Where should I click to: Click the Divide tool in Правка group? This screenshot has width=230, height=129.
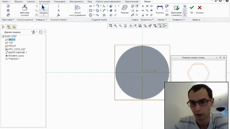tap(133, 15)
